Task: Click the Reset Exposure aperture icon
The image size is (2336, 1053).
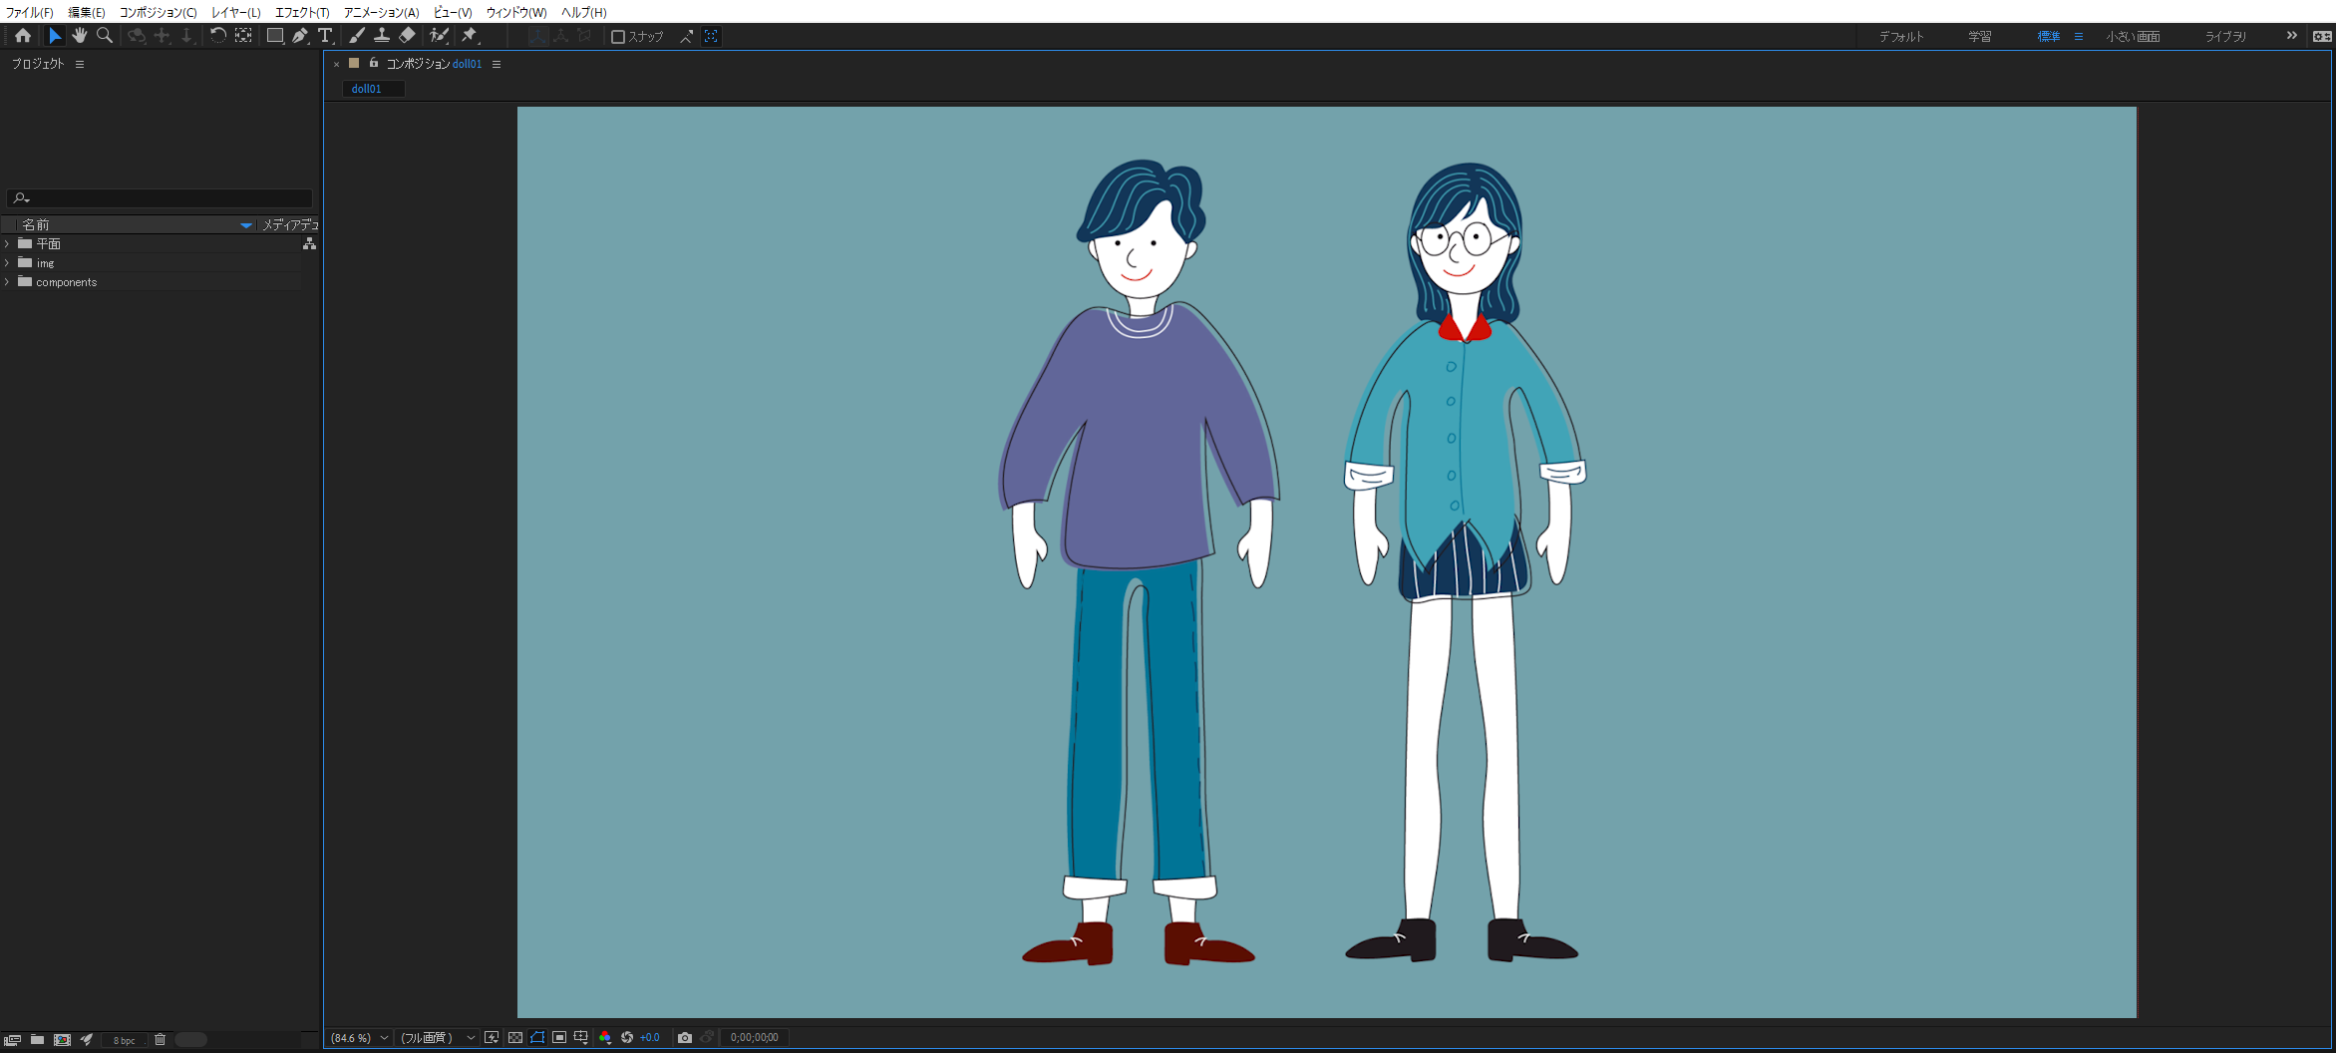Action: [627, 1037]
